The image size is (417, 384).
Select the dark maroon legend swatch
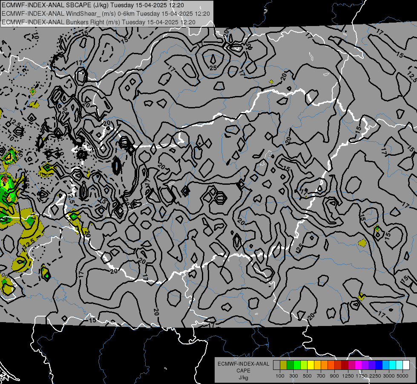[x=345, y=365]
